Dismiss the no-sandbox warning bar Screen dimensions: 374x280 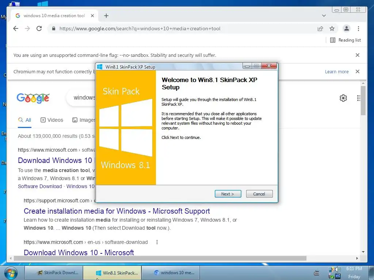click(x=357, y=55)
